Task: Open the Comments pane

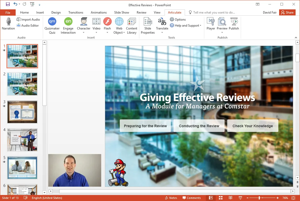Action: [x=191, y=198]
